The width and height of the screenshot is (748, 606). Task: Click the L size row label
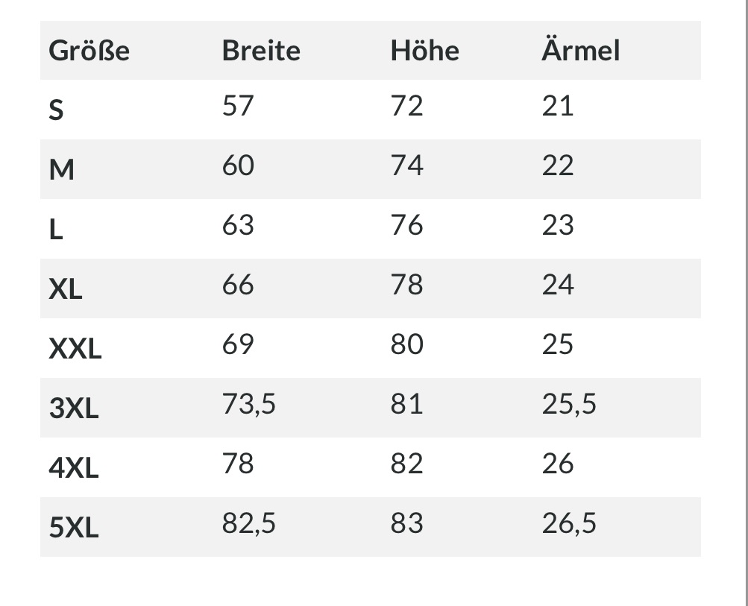(56, 230)
